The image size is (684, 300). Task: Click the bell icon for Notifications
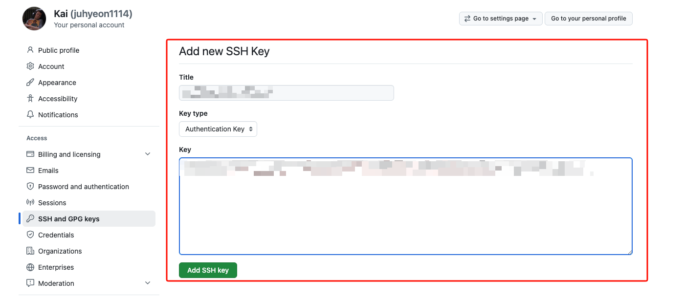coord(30,114)
